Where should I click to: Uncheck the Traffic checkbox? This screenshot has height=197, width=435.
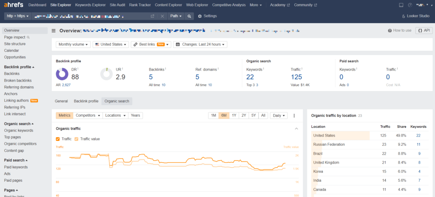(58, 139)
